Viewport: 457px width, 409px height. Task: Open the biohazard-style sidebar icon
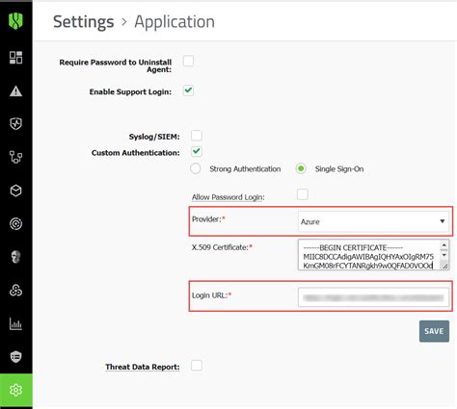point(15,291)
